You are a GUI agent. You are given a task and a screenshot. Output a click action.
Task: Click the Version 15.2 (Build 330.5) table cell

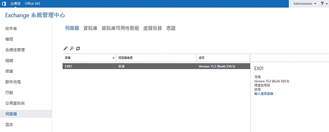point(217,66)
